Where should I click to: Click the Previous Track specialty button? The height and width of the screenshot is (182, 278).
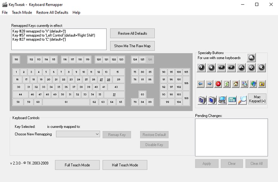[221, 68]
